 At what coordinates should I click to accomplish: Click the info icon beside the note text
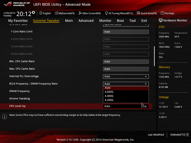click(x=4, y=117)
